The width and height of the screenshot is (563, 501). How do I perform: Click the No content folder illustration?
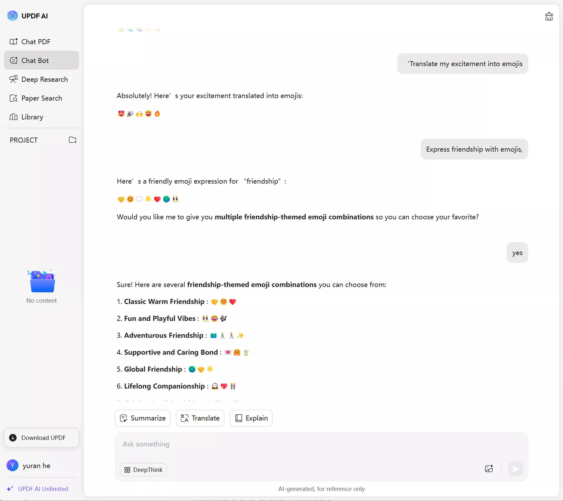[x=42, y=281]
